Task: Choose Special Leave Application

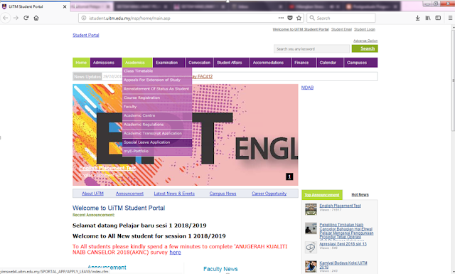Action: (157, 142)
